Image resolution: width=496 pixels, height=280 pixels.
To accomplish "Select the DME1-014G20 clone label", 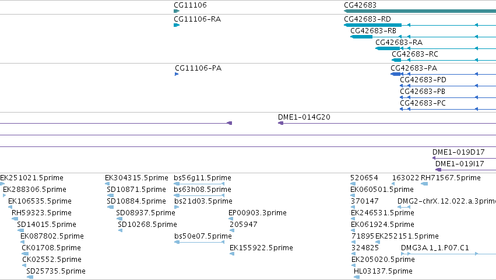I will 304,117.
